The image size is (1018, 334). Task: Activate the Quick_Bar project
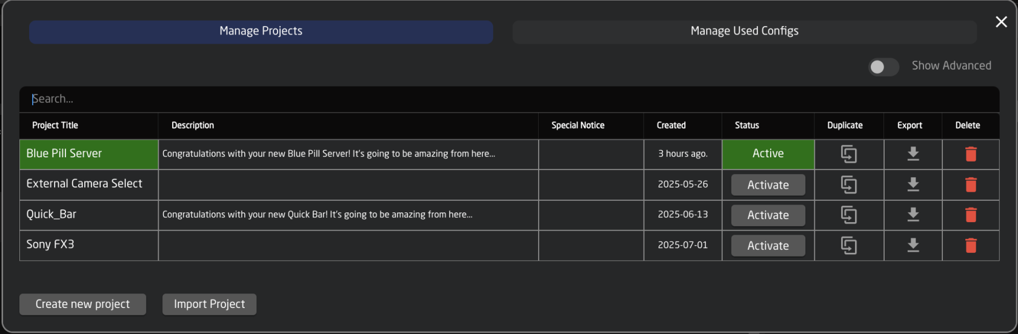(768, 215)
